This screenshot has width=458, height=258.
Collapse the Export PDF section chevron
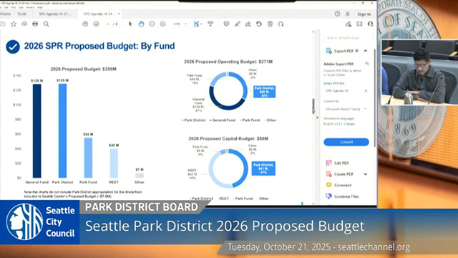366,51
